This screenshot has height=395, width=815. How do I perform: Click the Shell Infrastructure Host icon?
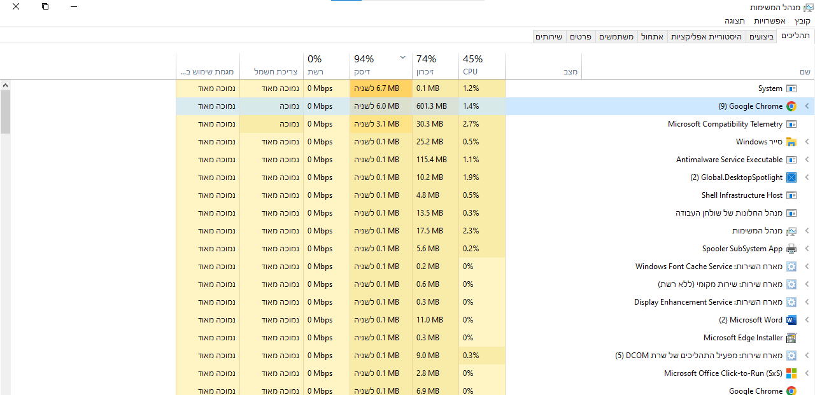(x=791, y=195)
